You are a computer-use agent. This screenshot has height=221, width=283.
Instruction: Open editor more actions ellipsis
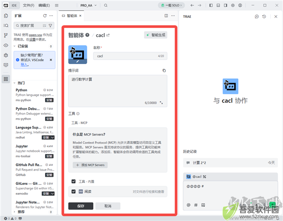(173, 16)
